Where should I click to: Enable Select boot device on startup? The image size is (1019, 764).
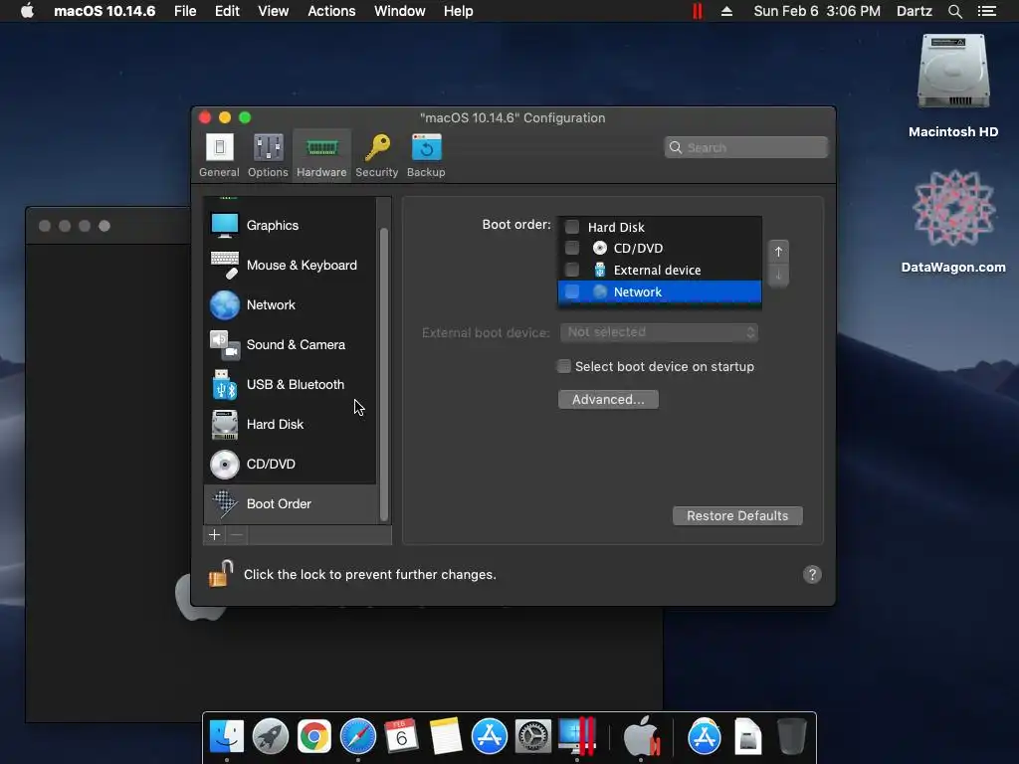(x=564, y=366)
